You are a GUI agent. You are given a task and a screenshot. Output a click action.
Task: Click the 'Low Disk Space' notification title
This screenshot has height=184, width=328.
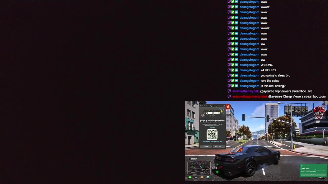[305, 168]
